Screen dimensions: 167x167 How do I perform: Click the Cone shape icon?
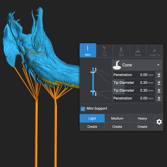pyautogui.click(x=117, y=65)
